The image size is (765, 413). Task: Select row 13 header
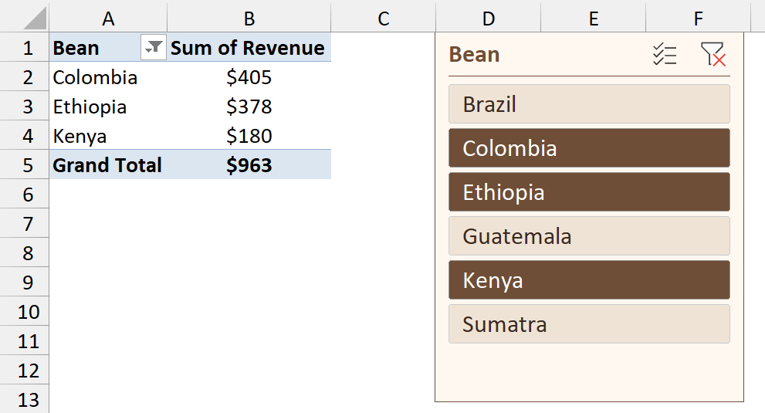(25, 399)
